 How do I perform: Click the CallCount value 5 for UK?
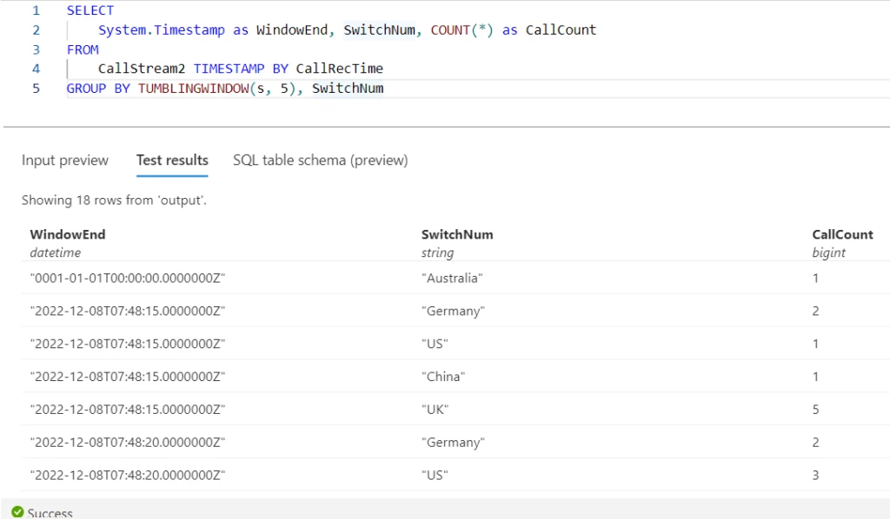pos(815,410)
